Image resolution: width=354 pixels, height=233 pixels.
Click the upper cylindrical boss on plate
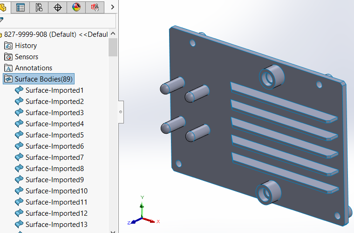point(272,76)
